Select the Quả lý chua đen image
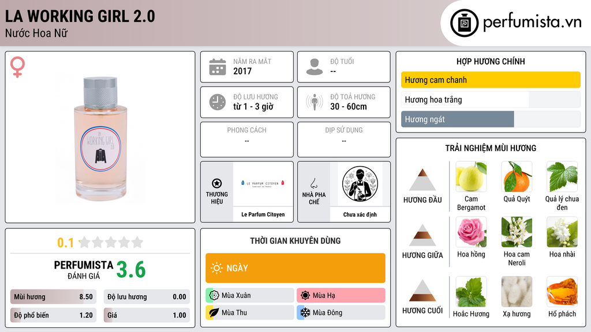This screenshot has width=591, height=332. [x=562, y=177]
